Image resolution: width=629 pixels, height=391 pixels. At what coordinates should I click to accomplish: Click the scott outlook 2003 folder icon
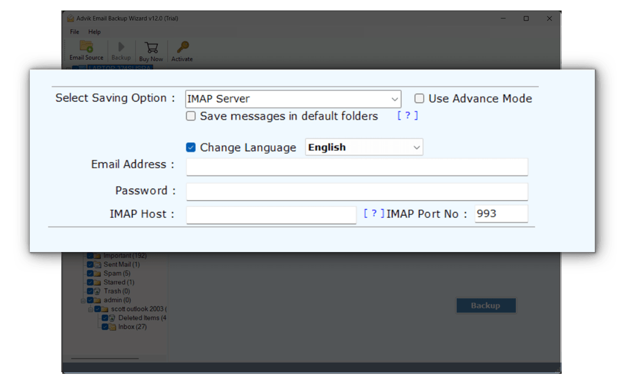[105, 309]
